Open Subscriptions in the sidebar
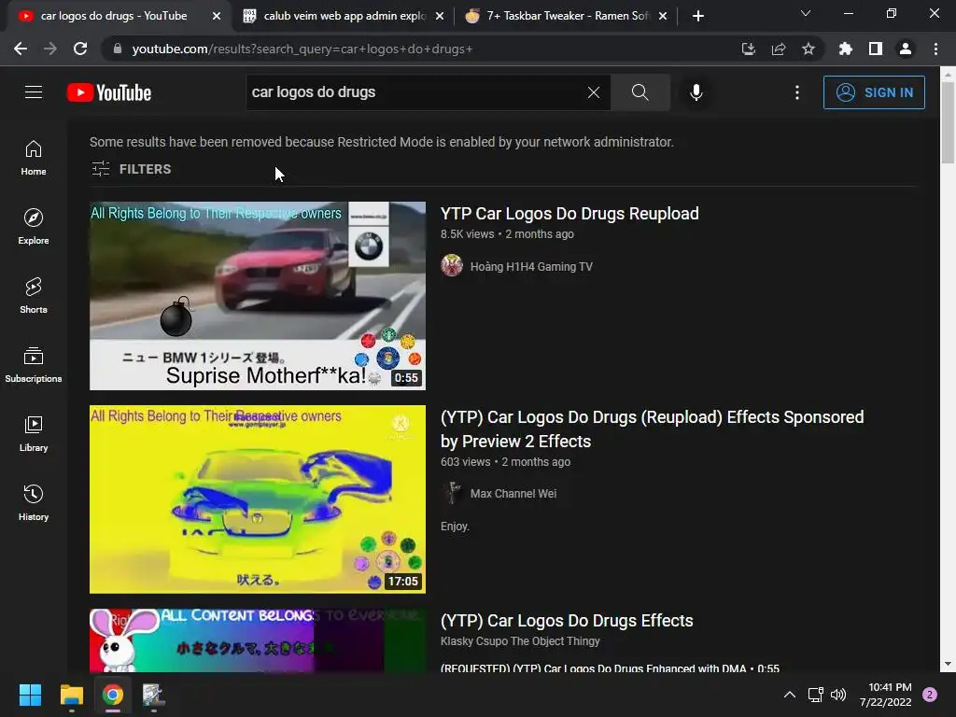956x717 pixels. 34,365
